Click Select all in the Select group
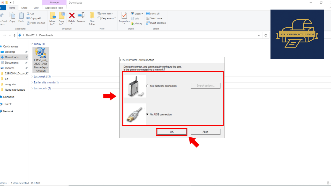This screenshot has width=331, height=186. tap(153, 14)
